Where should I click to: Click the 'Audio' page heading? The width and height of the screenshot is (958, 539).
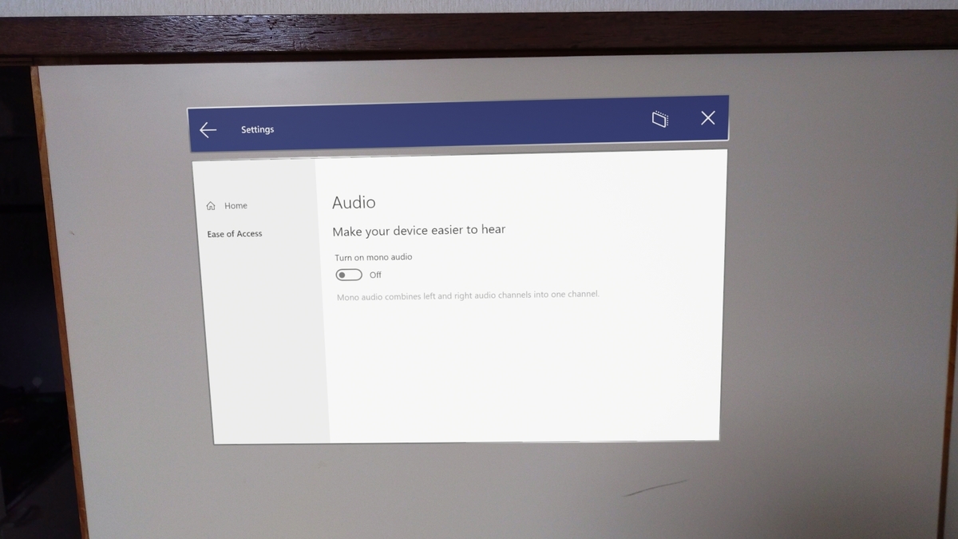click(x=354, y=203)
